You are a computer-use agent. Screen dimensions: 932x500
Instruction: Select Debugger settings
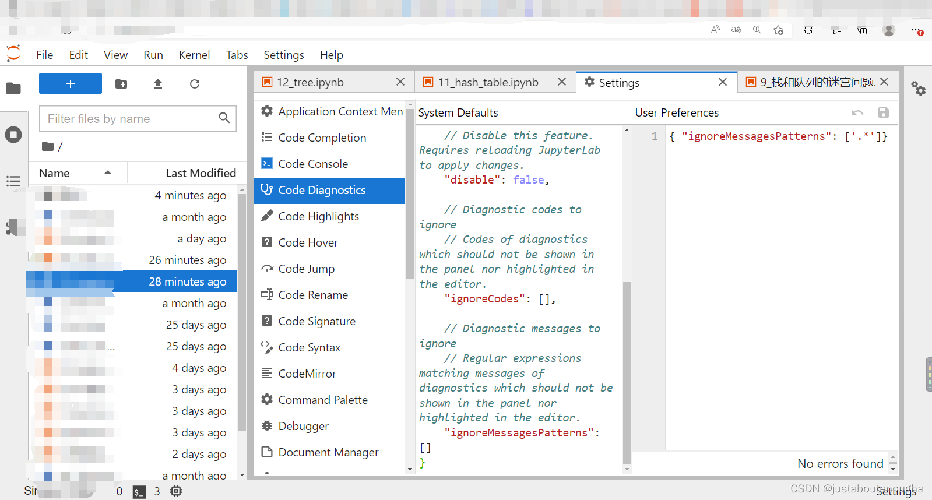click(x=329, y=426)
